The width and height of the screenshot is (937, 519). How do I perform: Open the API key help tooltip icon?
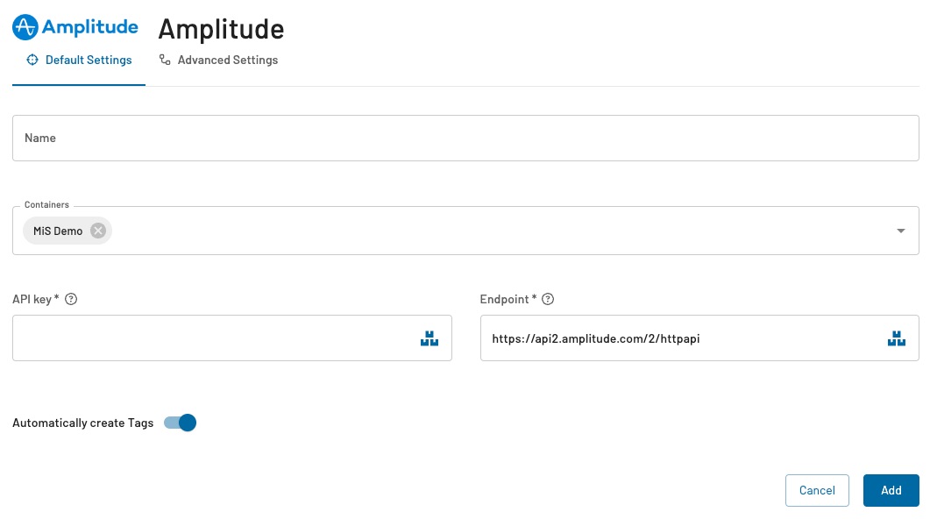[x=71, y=299]
